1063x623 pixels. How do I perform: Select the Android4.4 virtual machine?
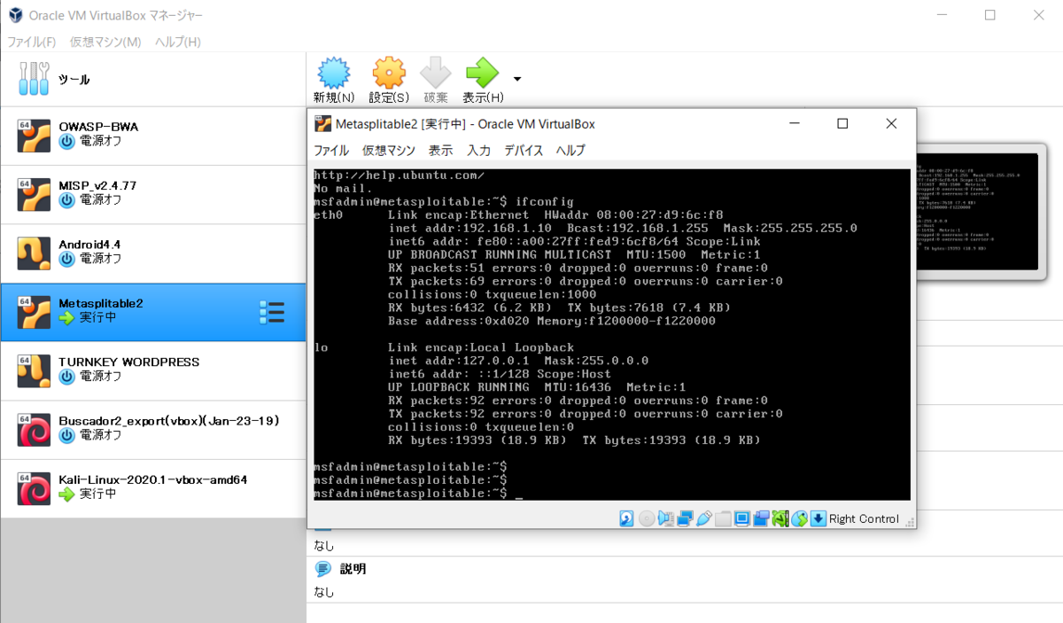(x=152, y=253)
